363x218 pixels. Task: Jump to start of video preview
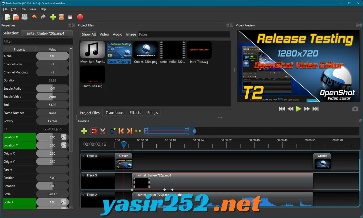pyautogui.click(x=282, y=109)
